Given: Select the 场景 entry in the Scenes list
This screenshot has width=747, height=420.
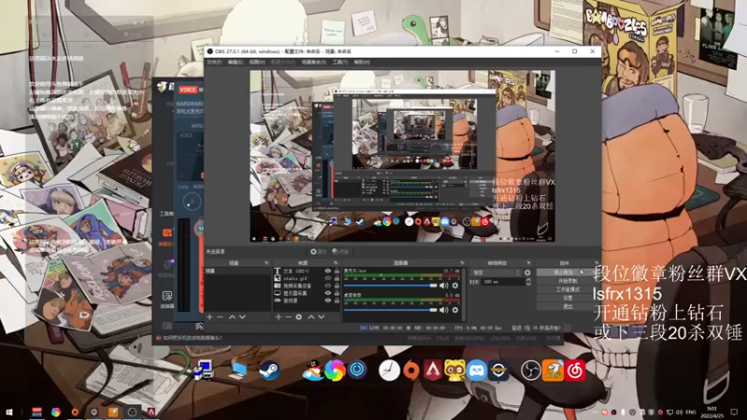Looking at the screenshot, I should (238, 271).
